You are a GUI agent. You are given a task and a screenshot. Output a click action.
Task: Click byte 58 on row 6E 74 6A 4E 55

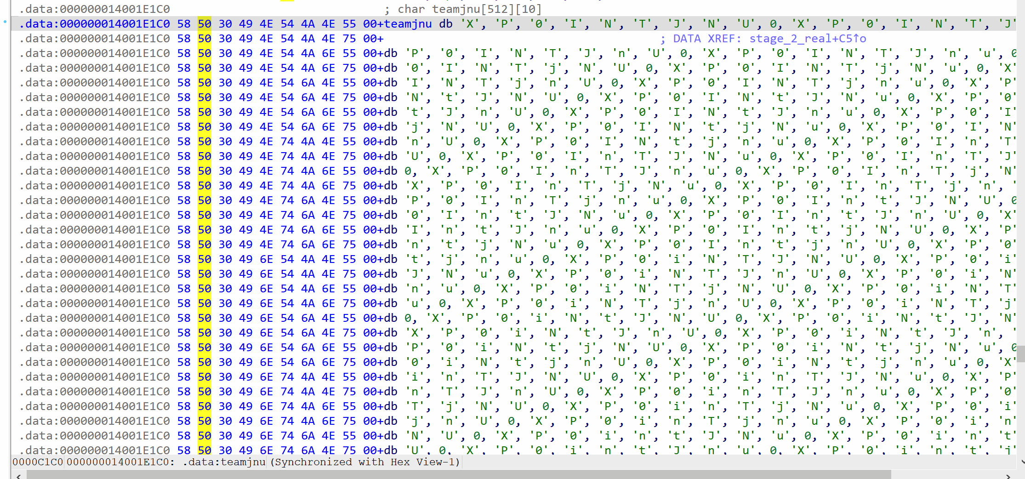tap(184, 436)
